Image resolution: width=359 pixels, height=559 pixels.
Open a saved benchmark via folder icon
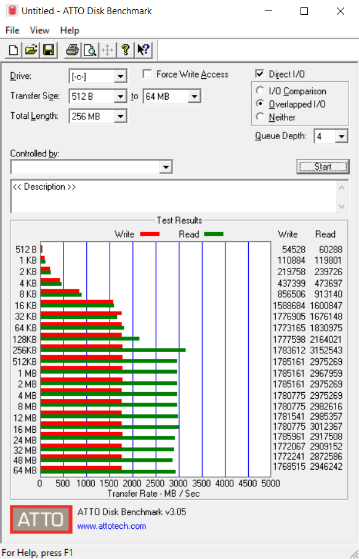[x=31, y=50]
